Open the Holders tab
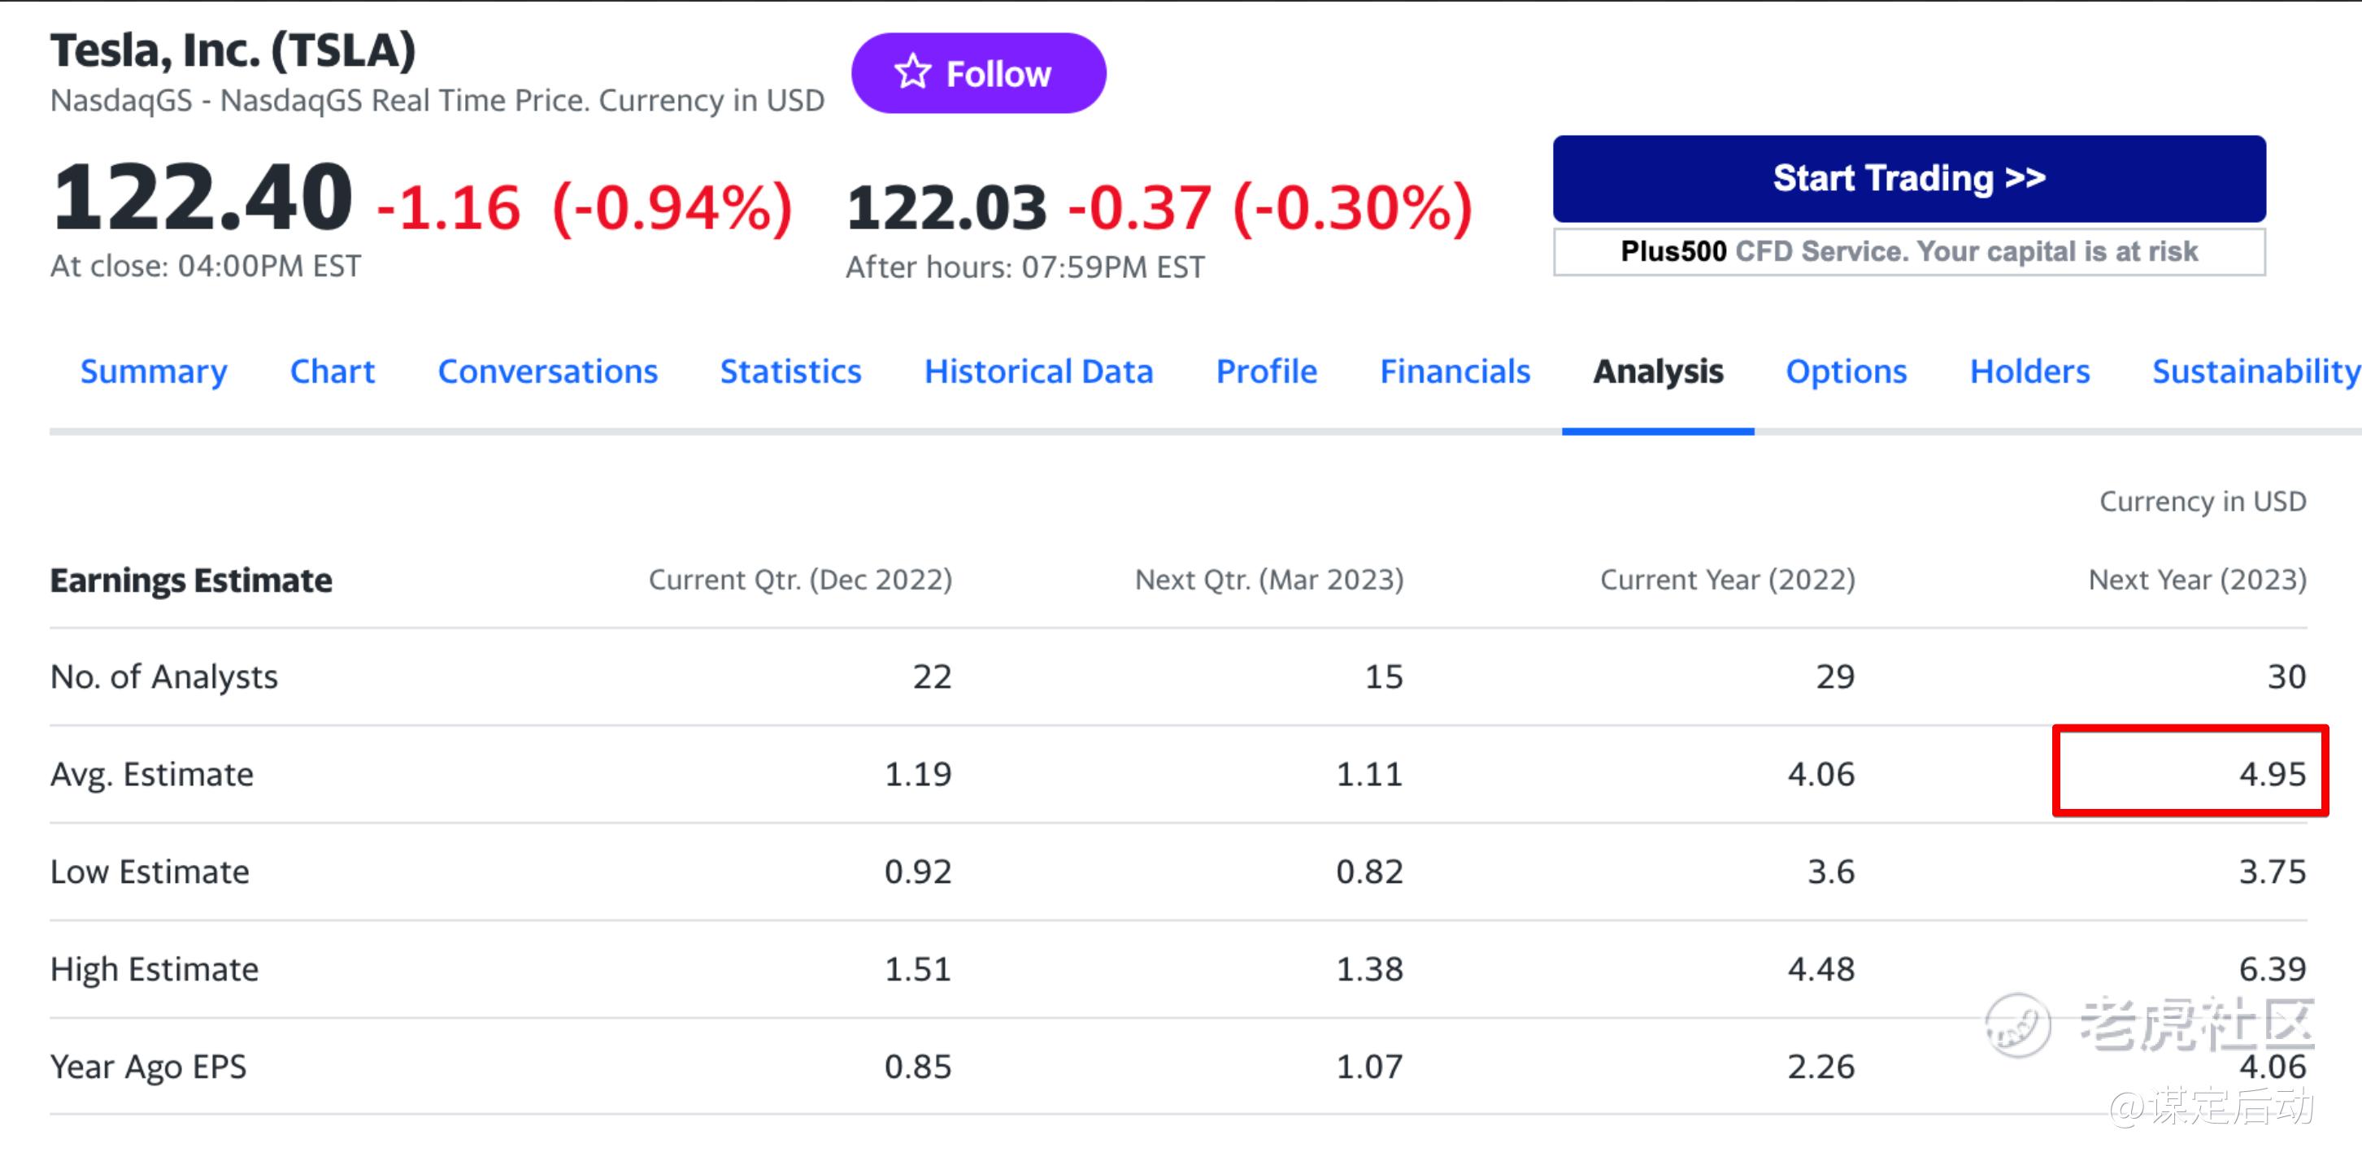The width and height of the screenshot is (2362, 1161). [x=2029, y=372]
